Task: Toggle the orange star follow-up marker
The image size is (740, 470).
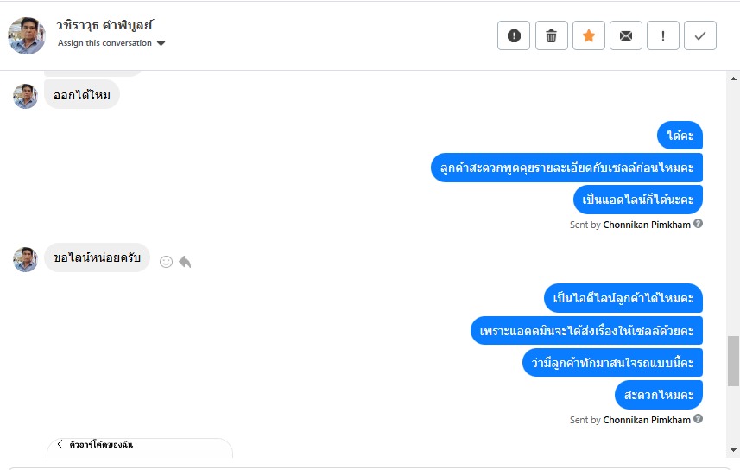Action: click(x=589, y=35)
